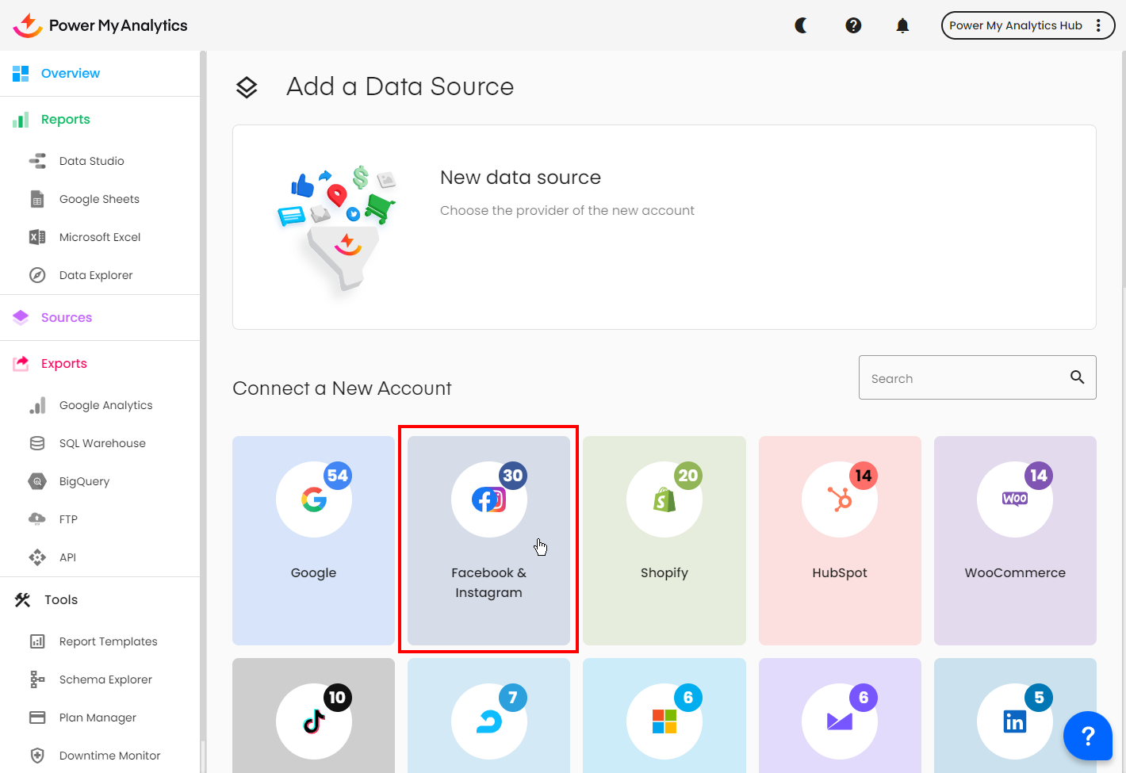The width and height of the screenshot is (1126, 773).
Task: Toggle dark mode with the moon icon
Action: point(801,25)
